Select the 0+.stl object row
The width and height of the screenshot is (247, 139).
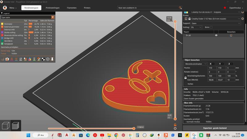pyautogui.click(x=213, y=35)
